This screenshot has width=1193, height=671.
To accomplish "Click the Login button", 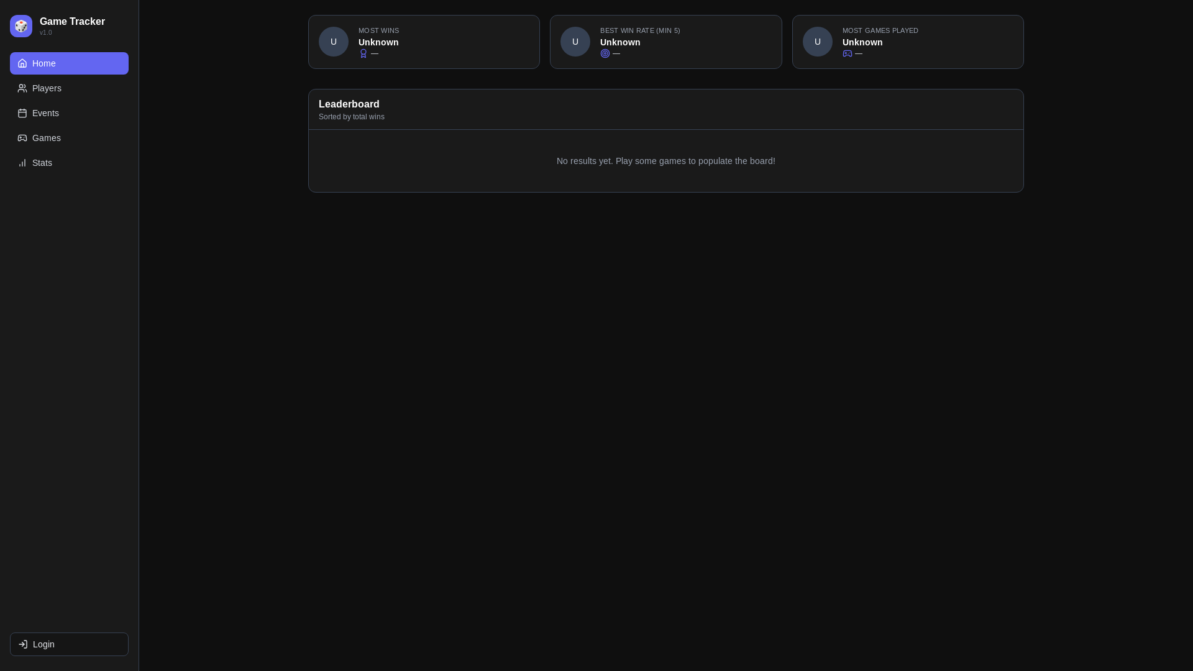I will [69, 644].
